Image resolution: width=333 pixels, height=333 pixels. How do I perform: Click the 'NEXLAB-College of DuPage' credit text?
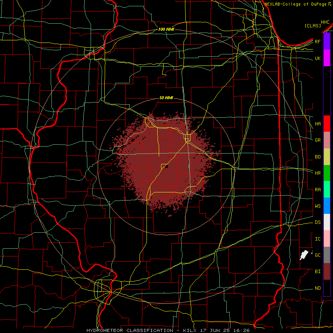click(x=296, y=4)
